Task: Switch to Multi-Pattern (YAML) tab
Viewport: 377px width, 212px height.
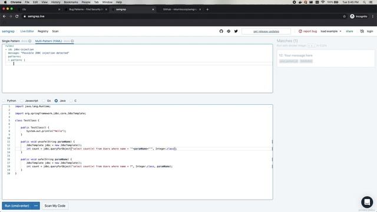Action: [x=48, y=41]
